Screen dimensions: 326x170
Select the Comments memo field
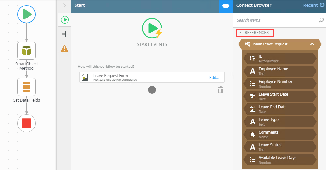coord(280,134)
